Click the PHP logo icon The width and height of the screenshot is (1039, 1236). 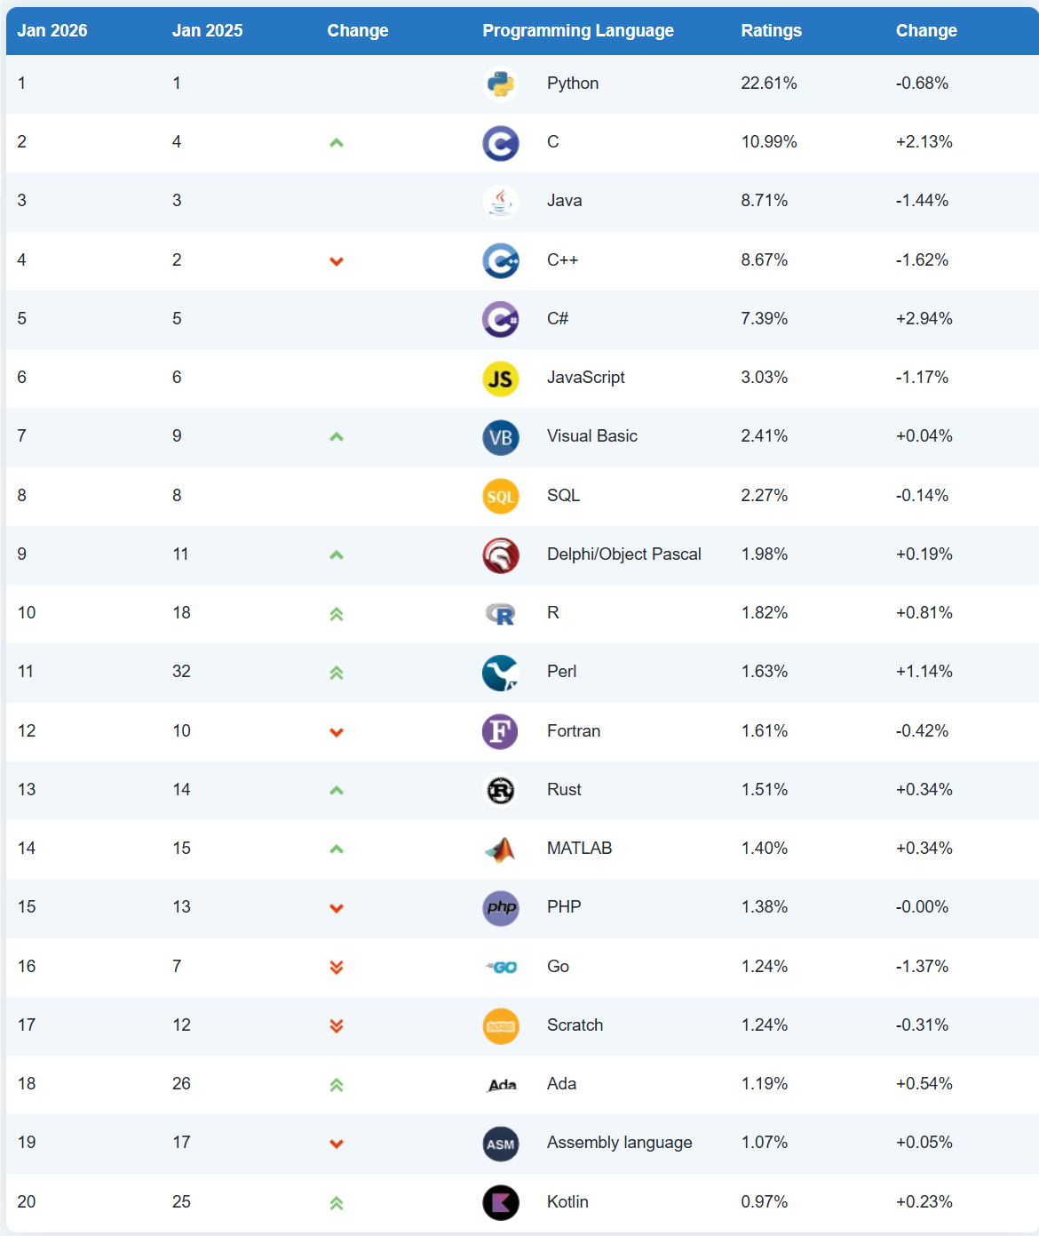[500, 907]
